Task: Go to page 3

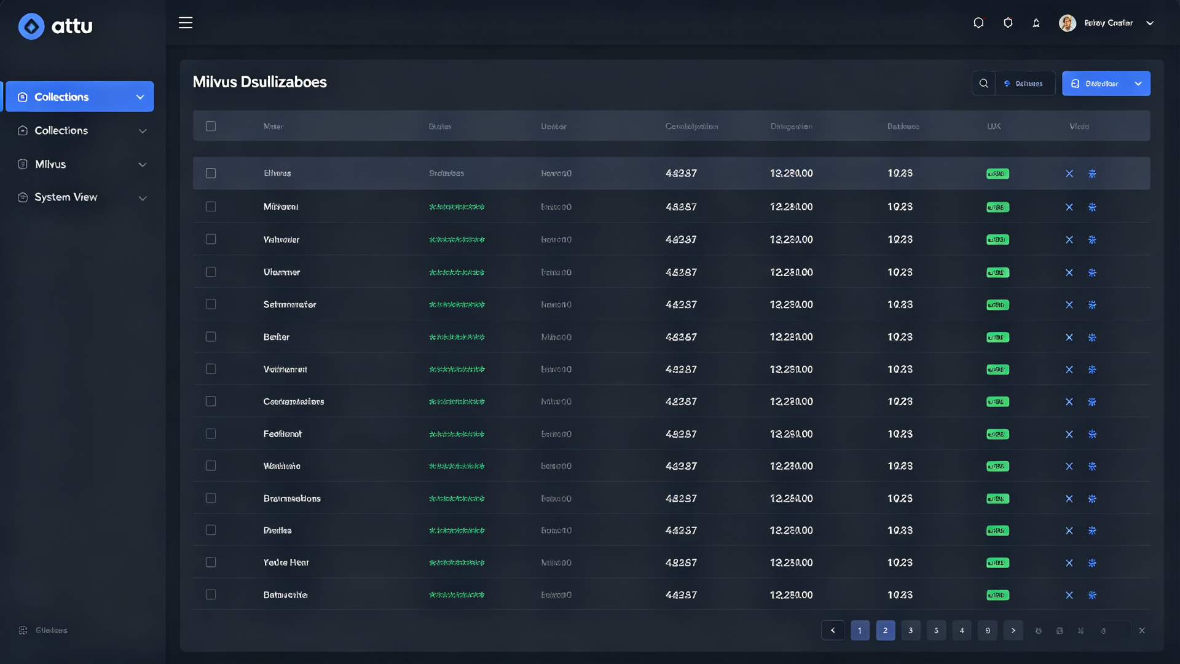Action: click(911, 630)
